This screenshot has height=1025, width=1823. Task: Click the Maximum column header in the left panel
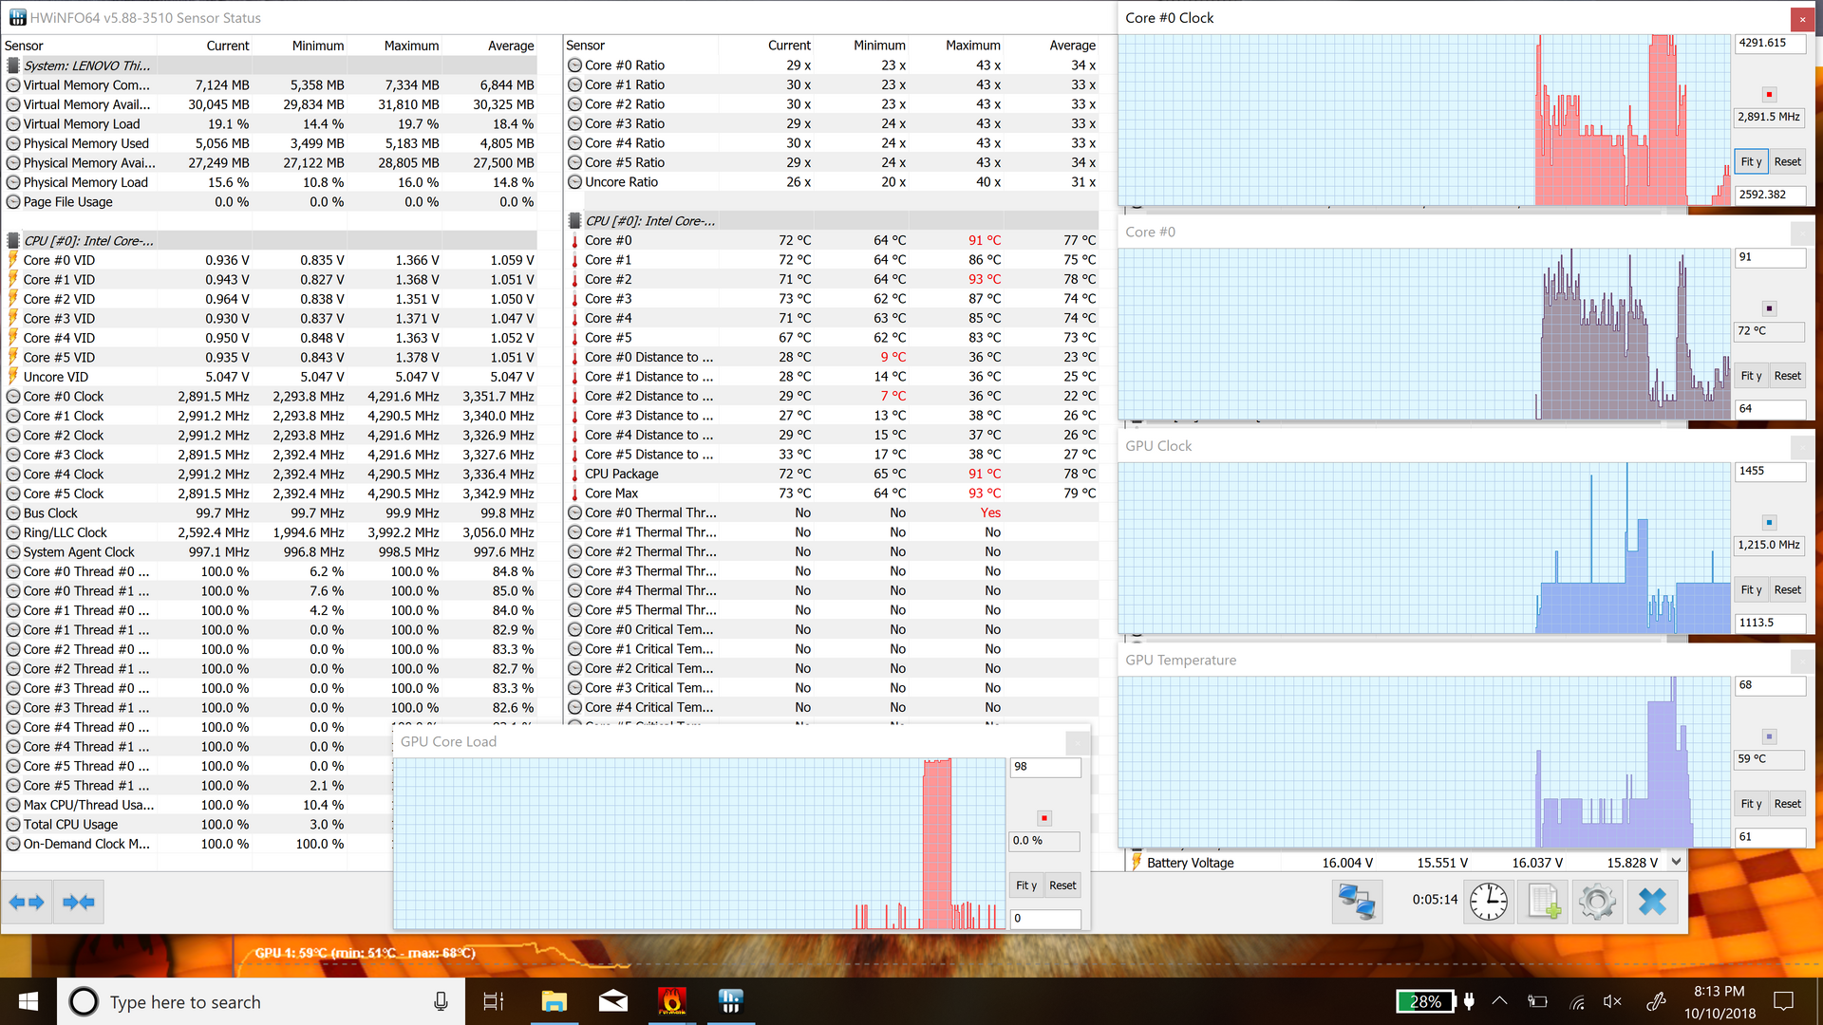point(411,46)
